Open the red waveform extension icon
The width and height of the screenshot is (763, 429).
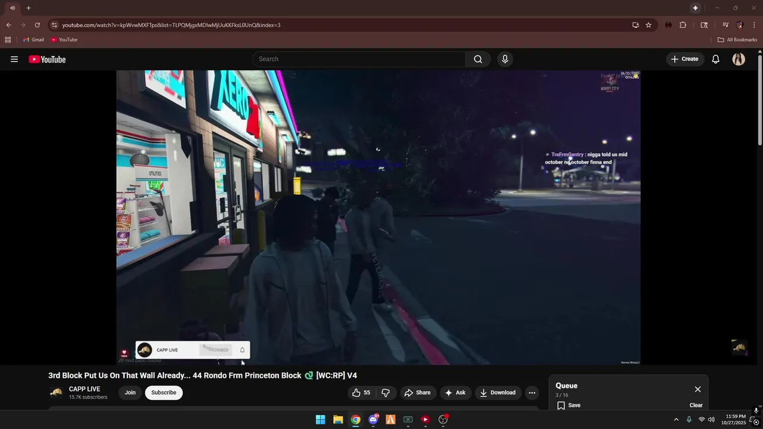(x=668, y=25)
